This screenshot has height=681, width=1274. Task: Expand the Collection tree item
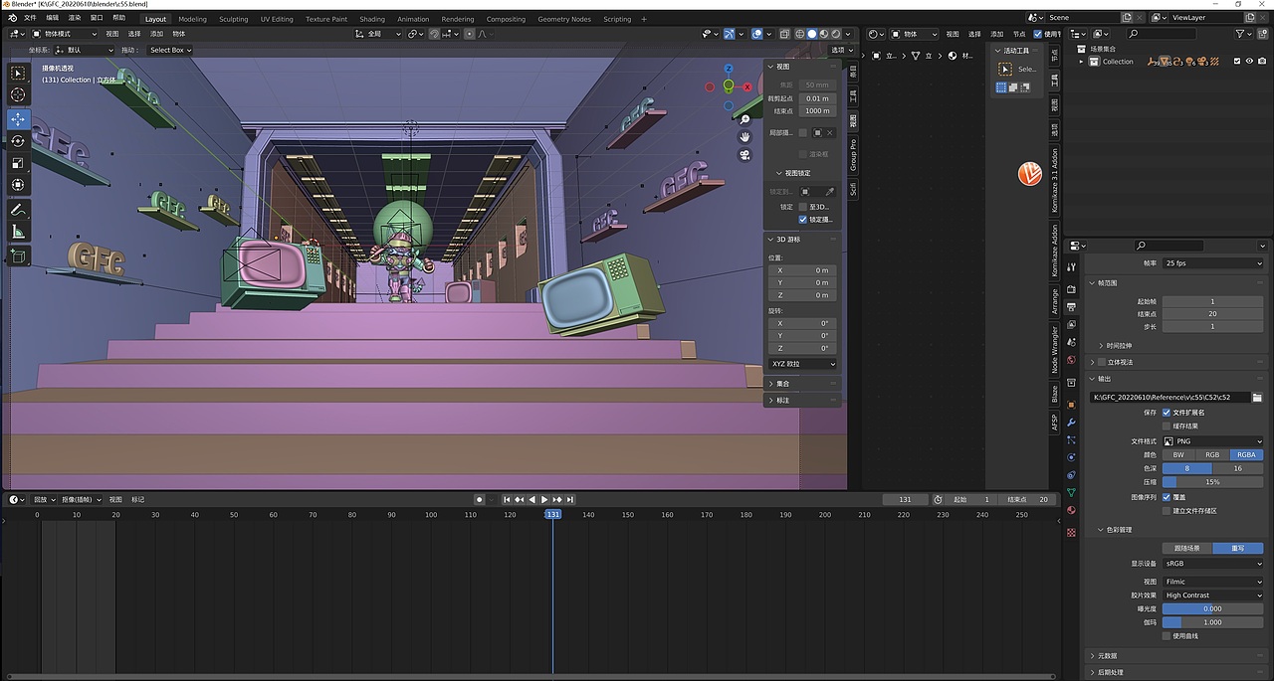tap(1082, 62)
